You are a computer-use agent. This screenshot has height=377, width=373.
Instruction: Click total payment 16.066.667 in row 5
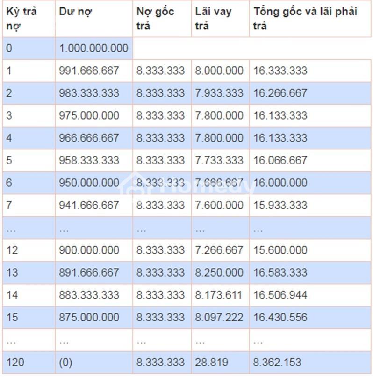310,160
